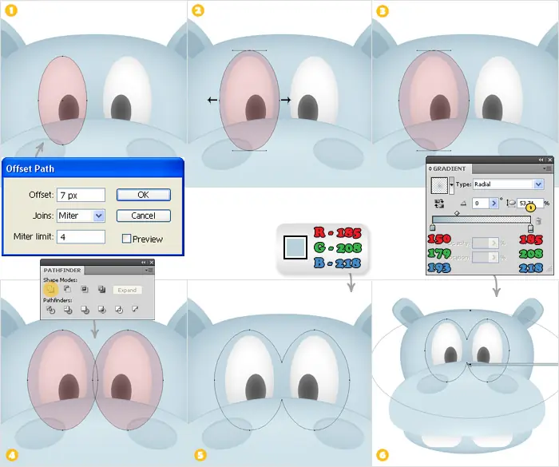Click the Trim pathfinder icon
559x467 pixels.
click(68, 310)
